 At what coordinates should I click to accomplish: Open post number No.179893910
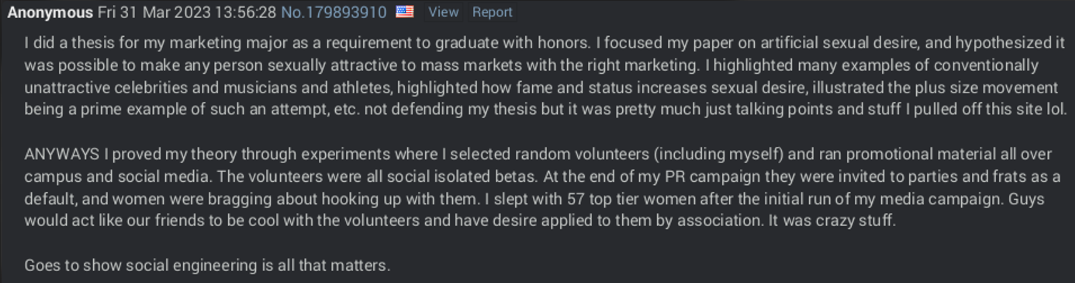(333, 12)
